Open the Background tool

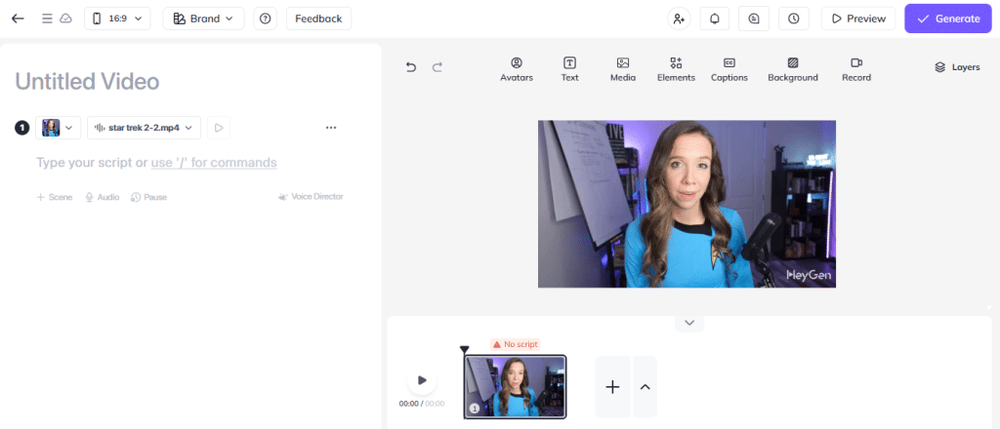793,69
